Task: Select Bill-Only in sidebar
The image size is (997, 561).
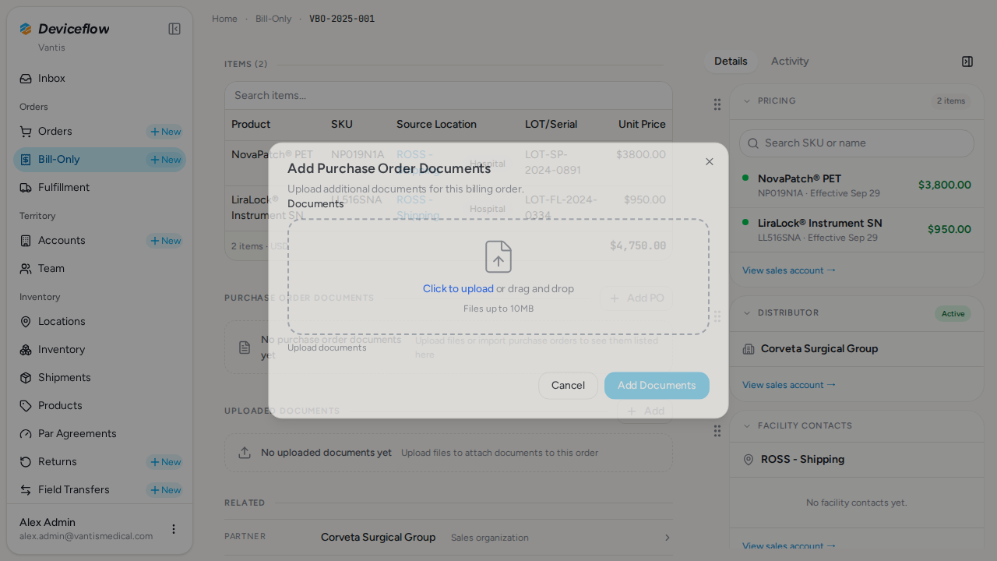Action: point(59,160)
